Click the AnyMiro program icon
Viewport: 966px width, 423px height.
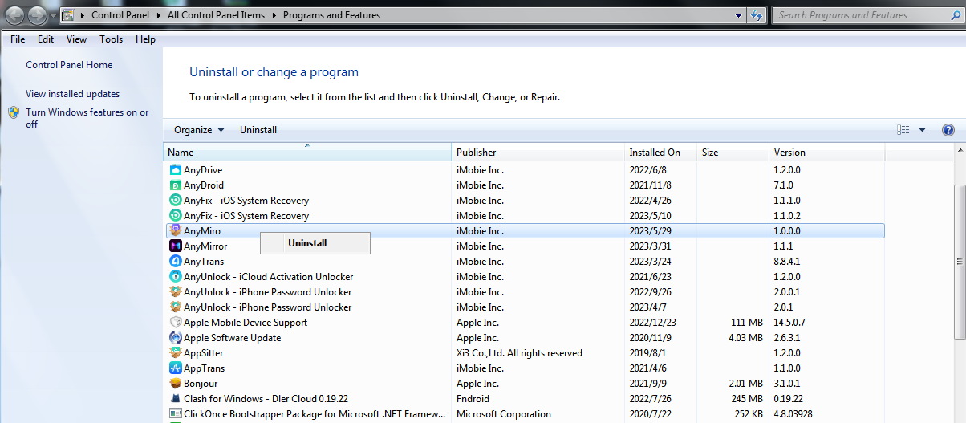(x=176, y=231)
